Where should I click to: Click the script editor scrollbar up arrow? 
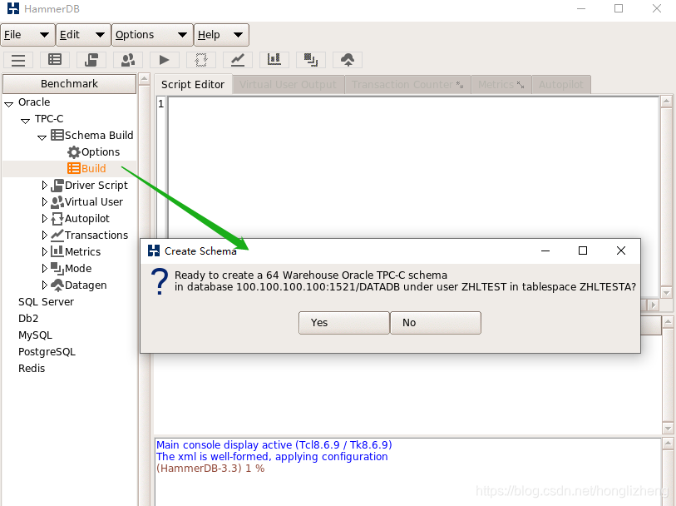click(x=666, y=102)
